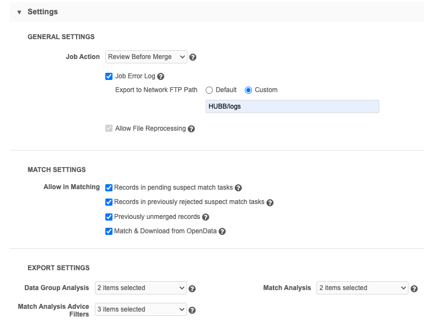
Task: Show help for Allow File Reprocessing
Action: [x=191, y=128]
